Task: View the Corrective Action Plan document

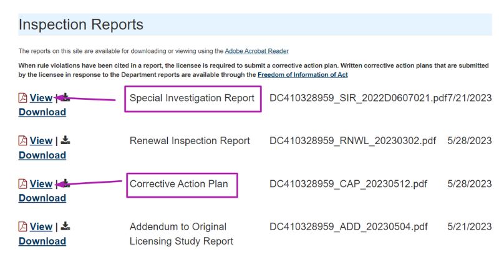Action: click(x=41, y=184)
